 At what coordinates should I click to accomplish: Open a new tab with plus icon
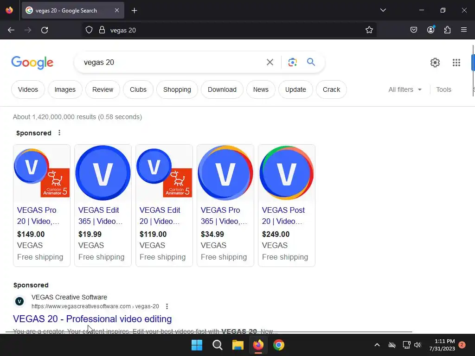click(134, 11)
